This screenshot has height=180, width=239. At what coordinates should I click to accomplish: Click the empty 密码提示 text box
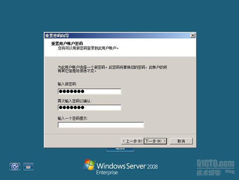(x=101, y=125)
